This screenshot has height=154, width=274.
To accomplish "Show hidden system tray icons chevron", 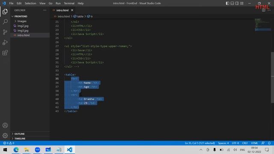I will coord(201,150).
